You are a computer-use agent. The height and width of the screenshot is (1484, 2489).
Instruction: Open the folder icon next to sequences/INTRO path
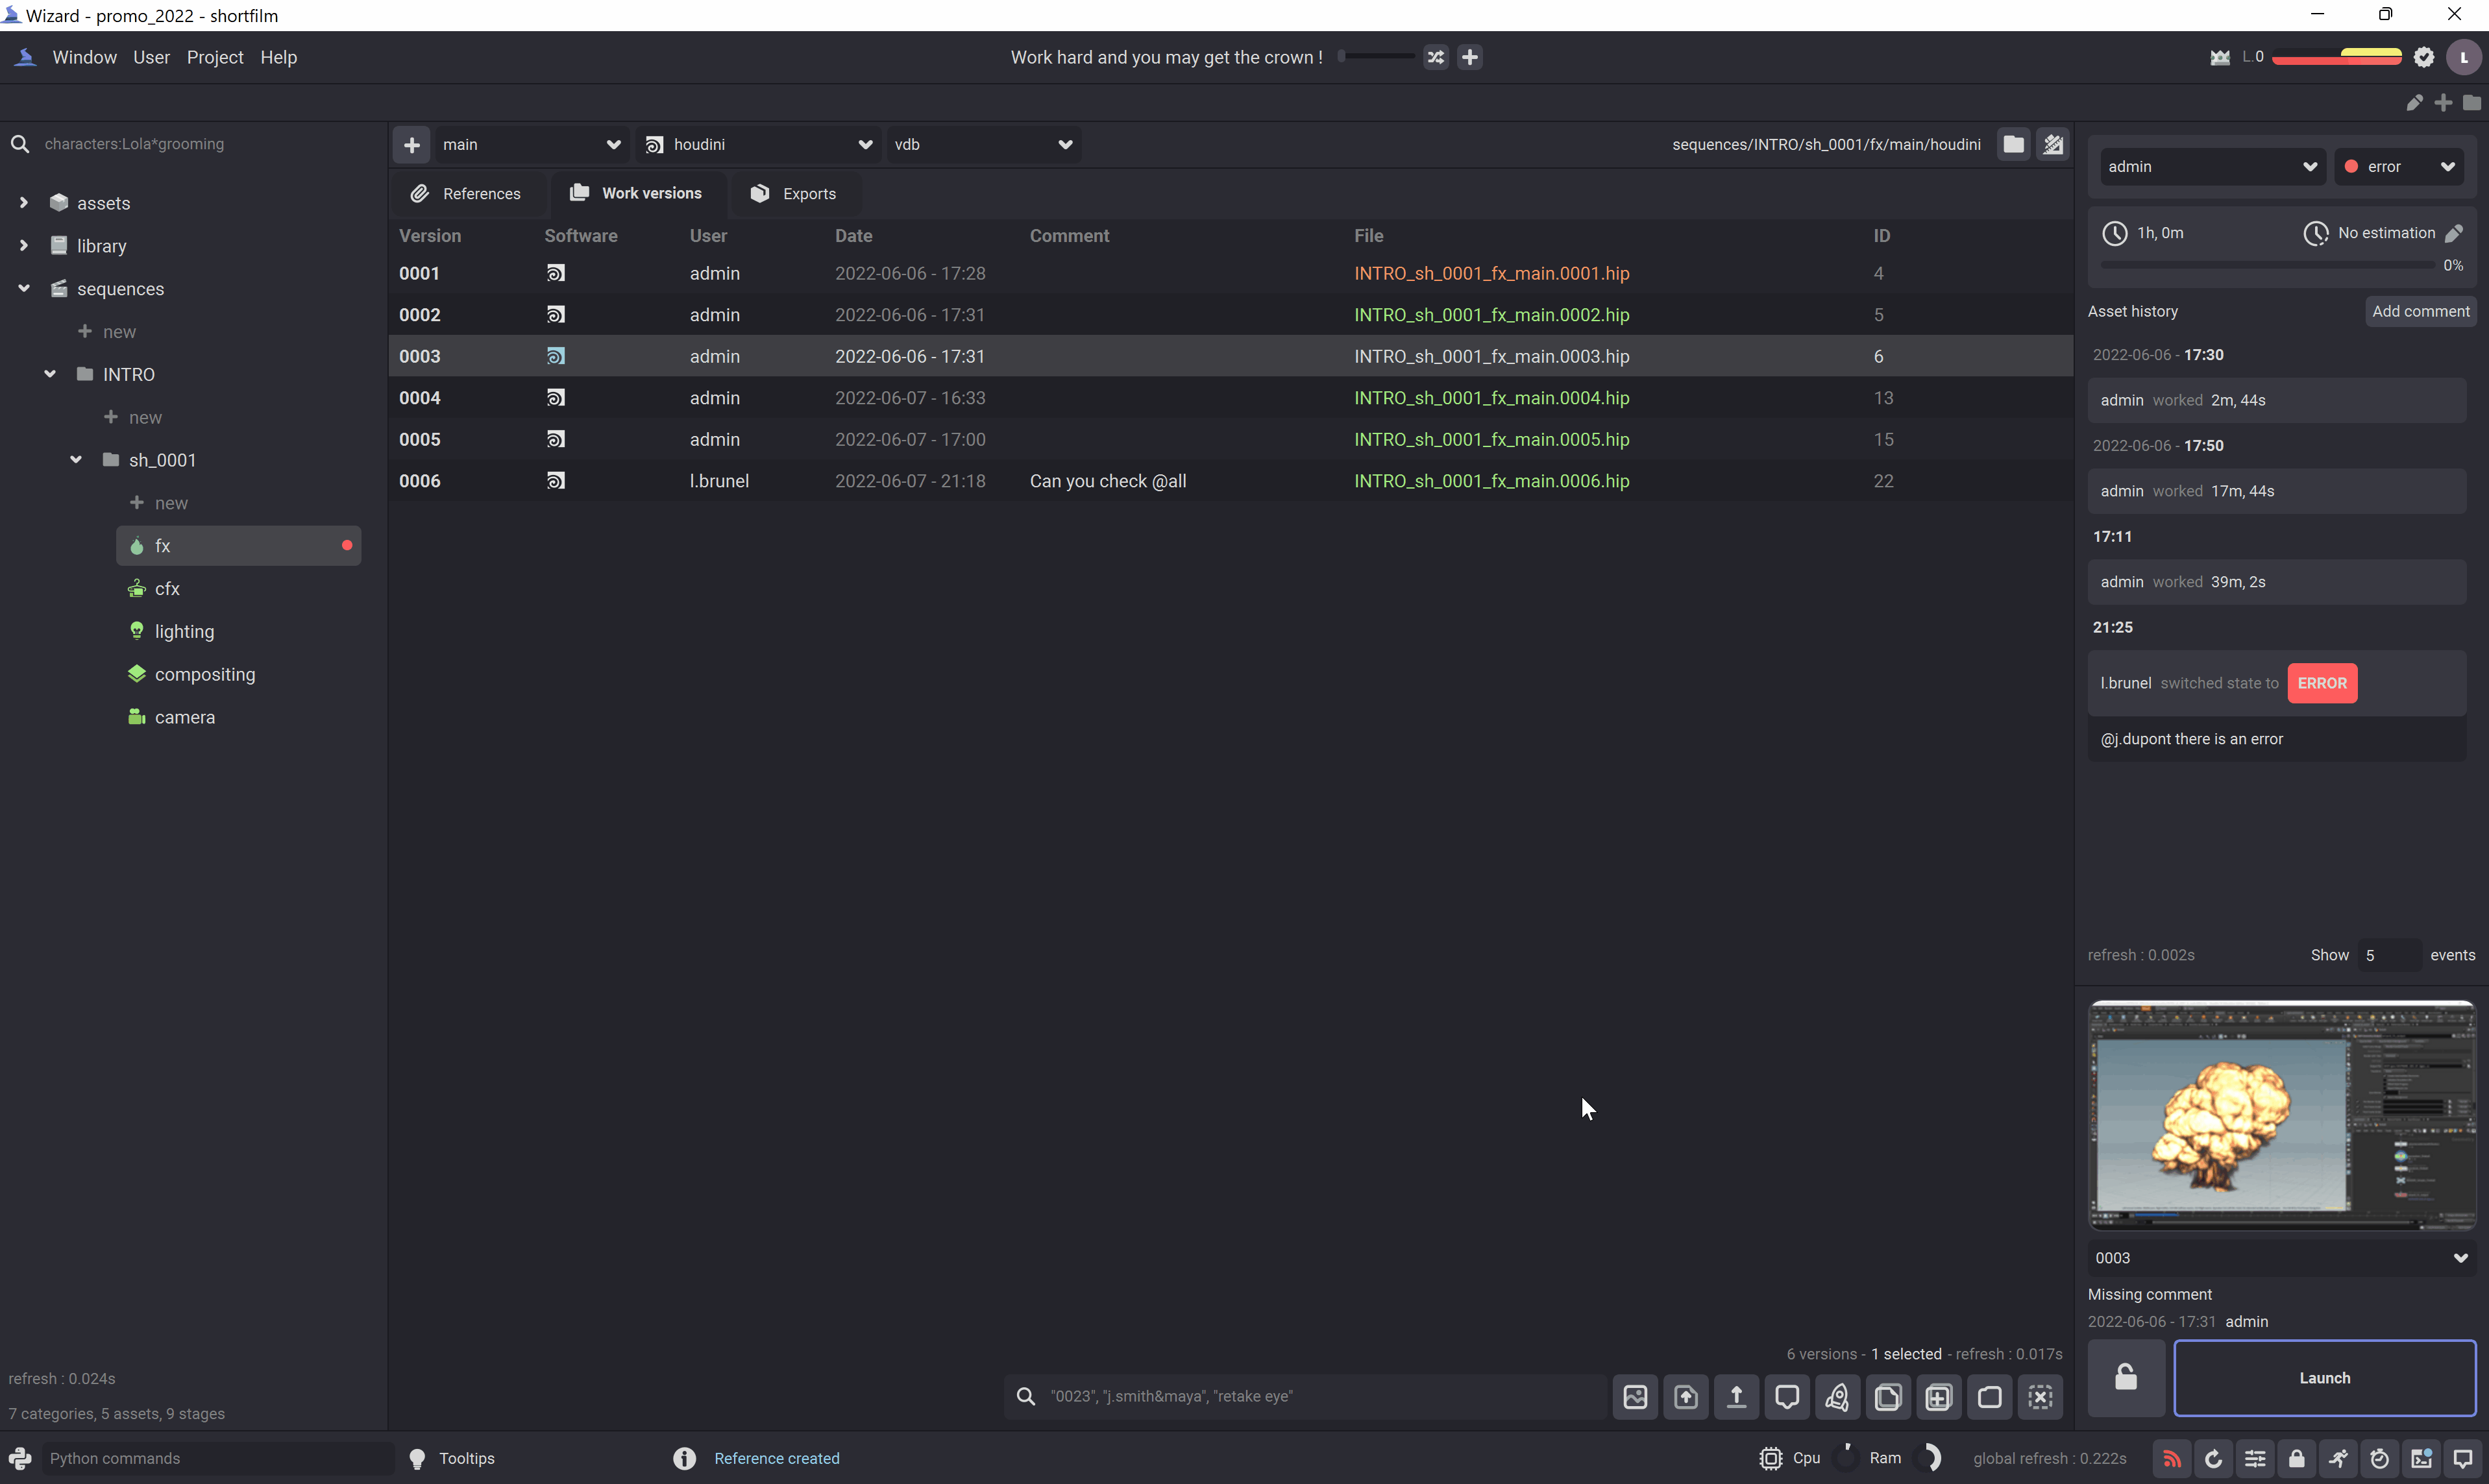coord(2014,144)
